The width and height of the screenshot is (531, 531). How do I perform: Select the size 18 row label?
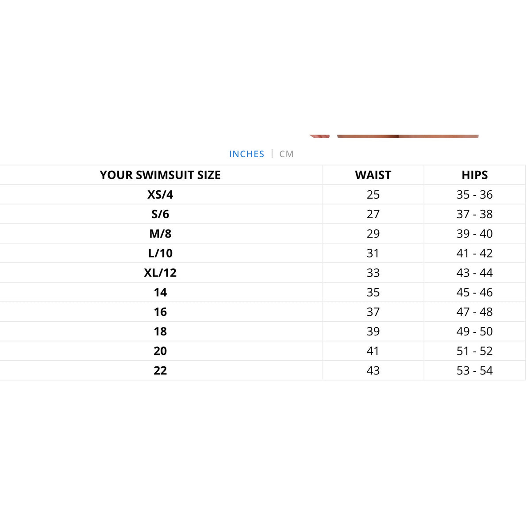click(160, 331)
